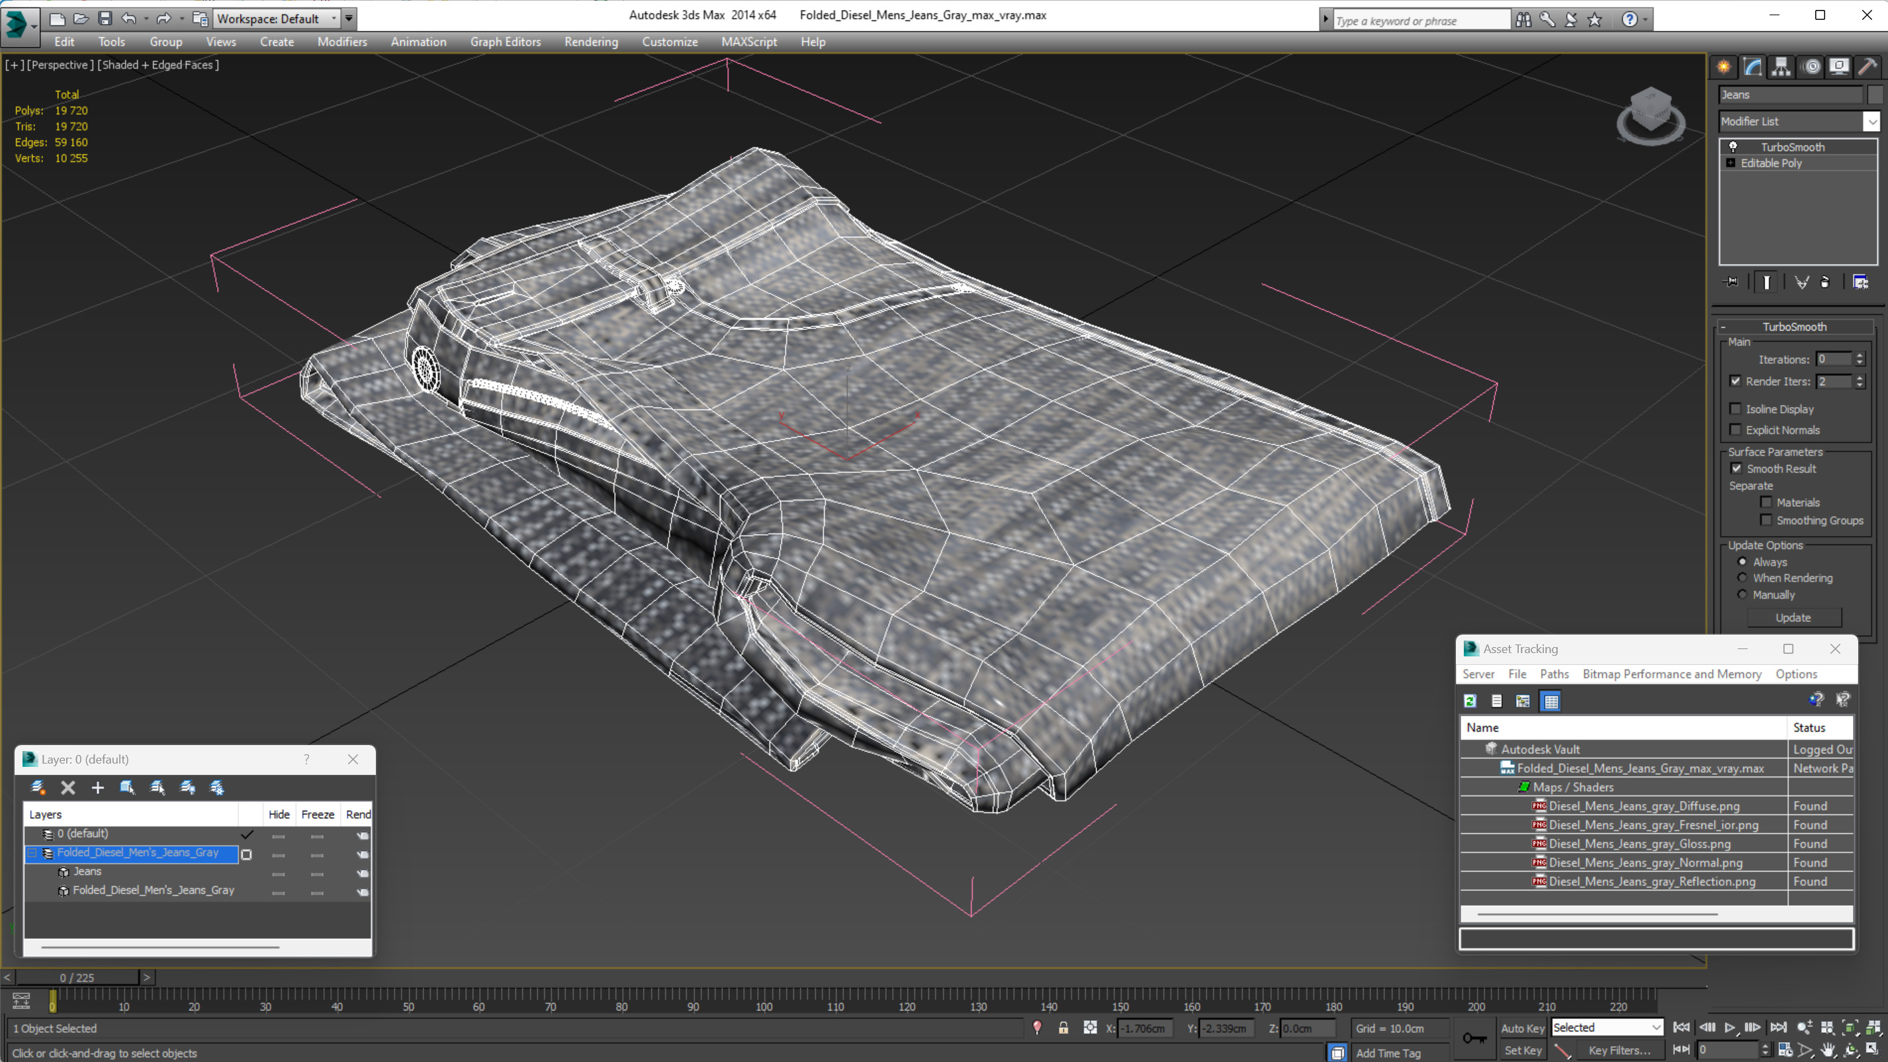Screen dimensions: 1888x1062
Task: Click the object color swatch next to Jeans
Action: pos(1874,95)
